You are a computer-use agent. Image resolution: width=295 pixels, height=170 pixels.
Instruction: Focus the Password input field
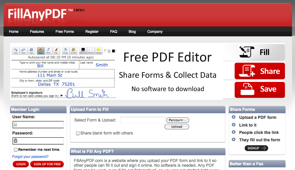pyautogui.click(x=38, y=141)
